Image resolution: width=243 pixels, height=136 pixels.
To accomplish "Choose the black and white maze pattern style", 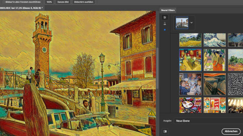I will coord(235,84).
